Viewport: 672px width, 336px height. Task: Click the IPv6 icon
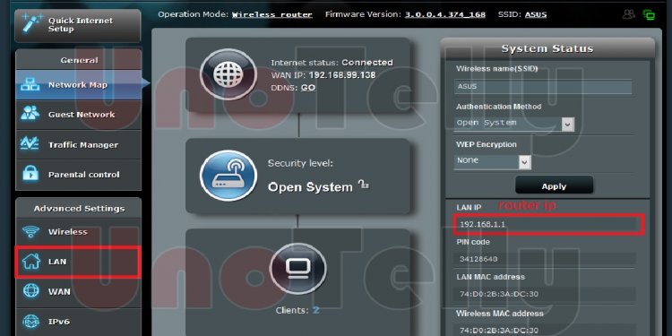30,321
